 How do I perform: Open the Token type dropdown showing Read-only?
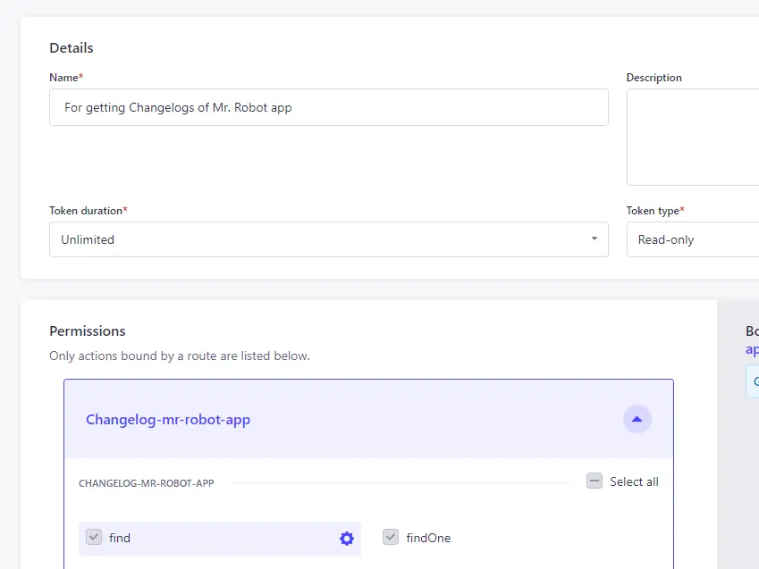[692, 239]
